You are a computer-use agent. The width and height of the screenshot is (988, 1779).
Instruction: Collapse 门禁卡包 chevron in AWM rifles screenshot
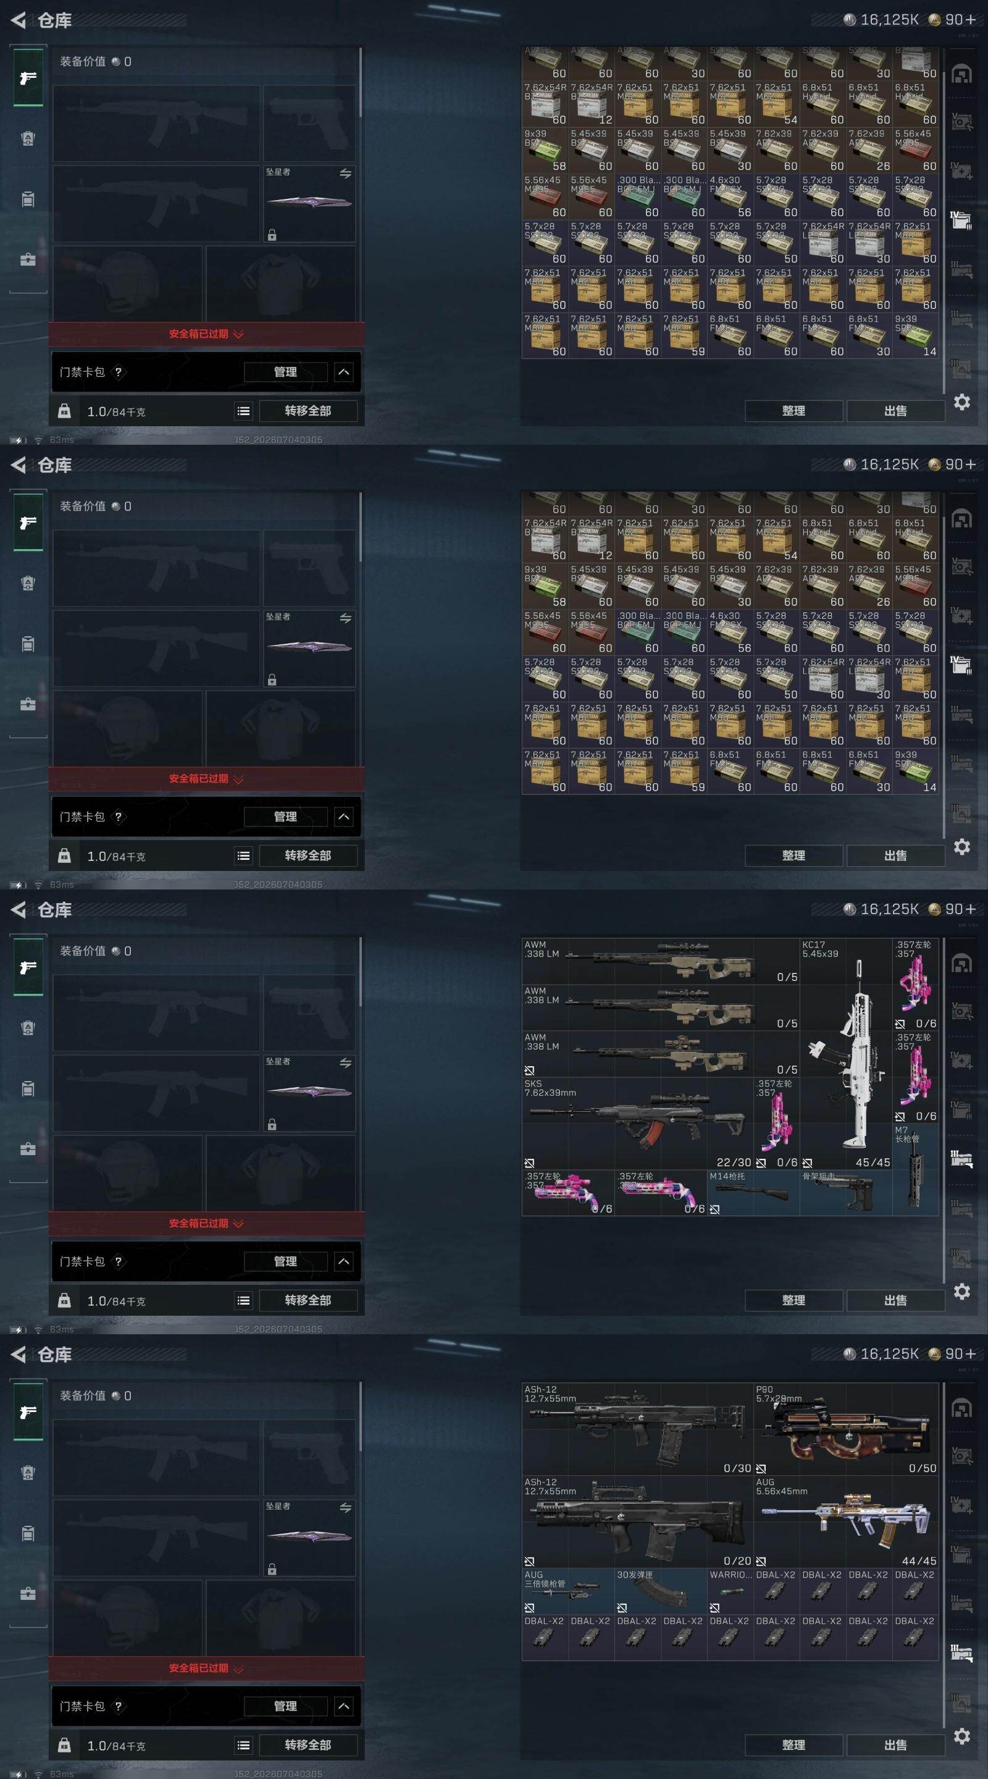tap(344, 1262)
